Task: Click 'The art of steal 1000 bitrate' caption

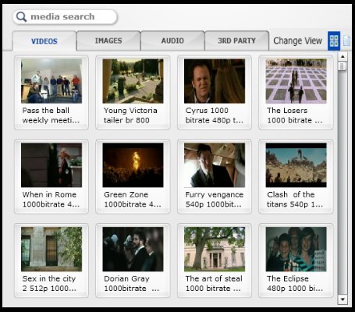Action: [x=214, y=283]
